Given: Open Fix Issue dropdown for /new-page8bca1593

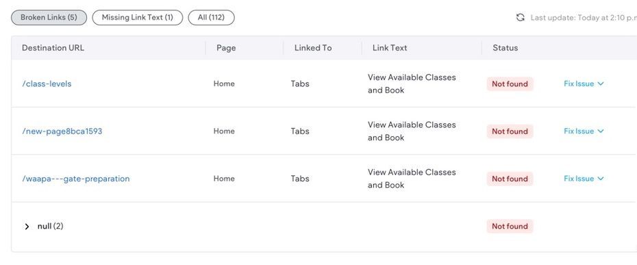Looking at the screenshot, I should pos(584,131).
